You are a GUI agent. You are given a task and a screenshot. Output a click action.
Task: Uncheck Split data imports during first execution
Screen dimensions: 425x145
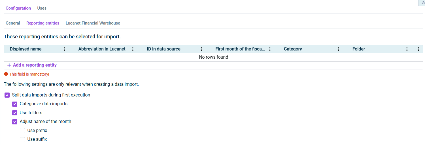click(7, 95)
